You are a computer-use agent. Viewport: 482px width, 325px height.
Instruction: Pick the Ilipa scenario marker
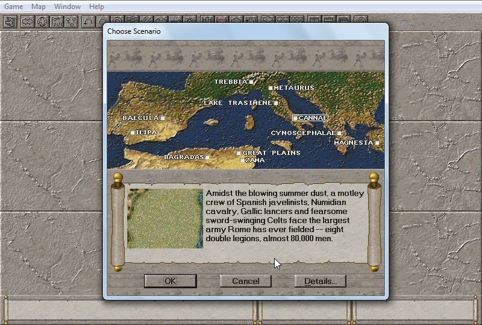(x=144, y=132)
